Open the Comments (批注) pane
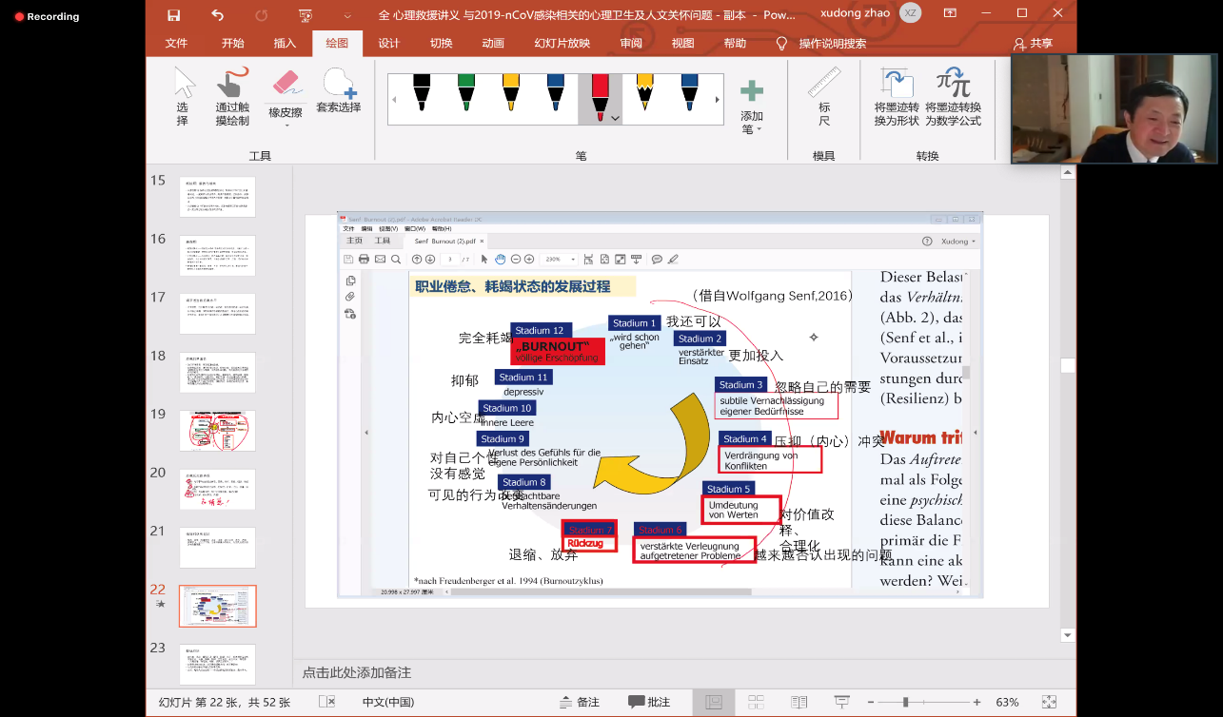This screenshot has height=717, width=1223. click(x=649, y=702)
